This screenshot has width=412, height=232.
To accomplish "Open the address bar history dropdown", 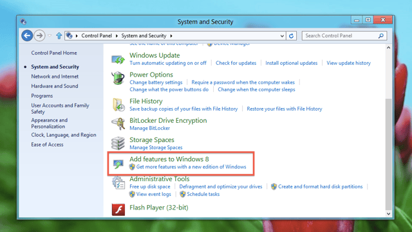I will click(282, 36).
